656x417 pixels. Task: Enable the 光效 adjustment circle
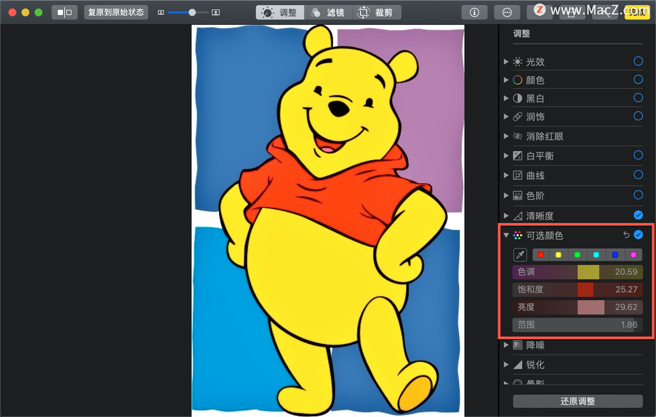[638, 61]
